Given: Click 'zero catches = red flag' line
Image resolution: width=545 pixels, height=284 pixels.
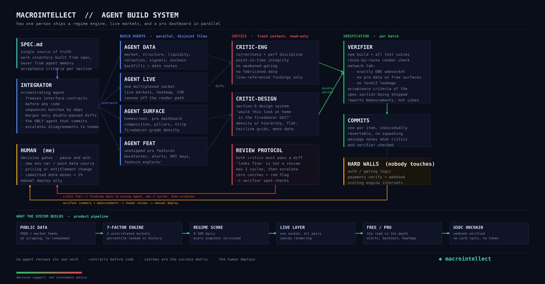Looking at the screenshot, I should 263,175.
